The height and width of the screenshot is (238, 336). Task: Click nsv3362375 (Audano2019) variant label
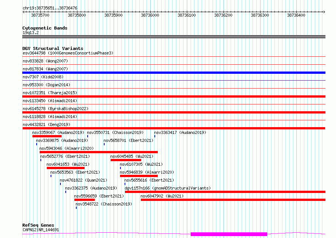coord(91,188)
